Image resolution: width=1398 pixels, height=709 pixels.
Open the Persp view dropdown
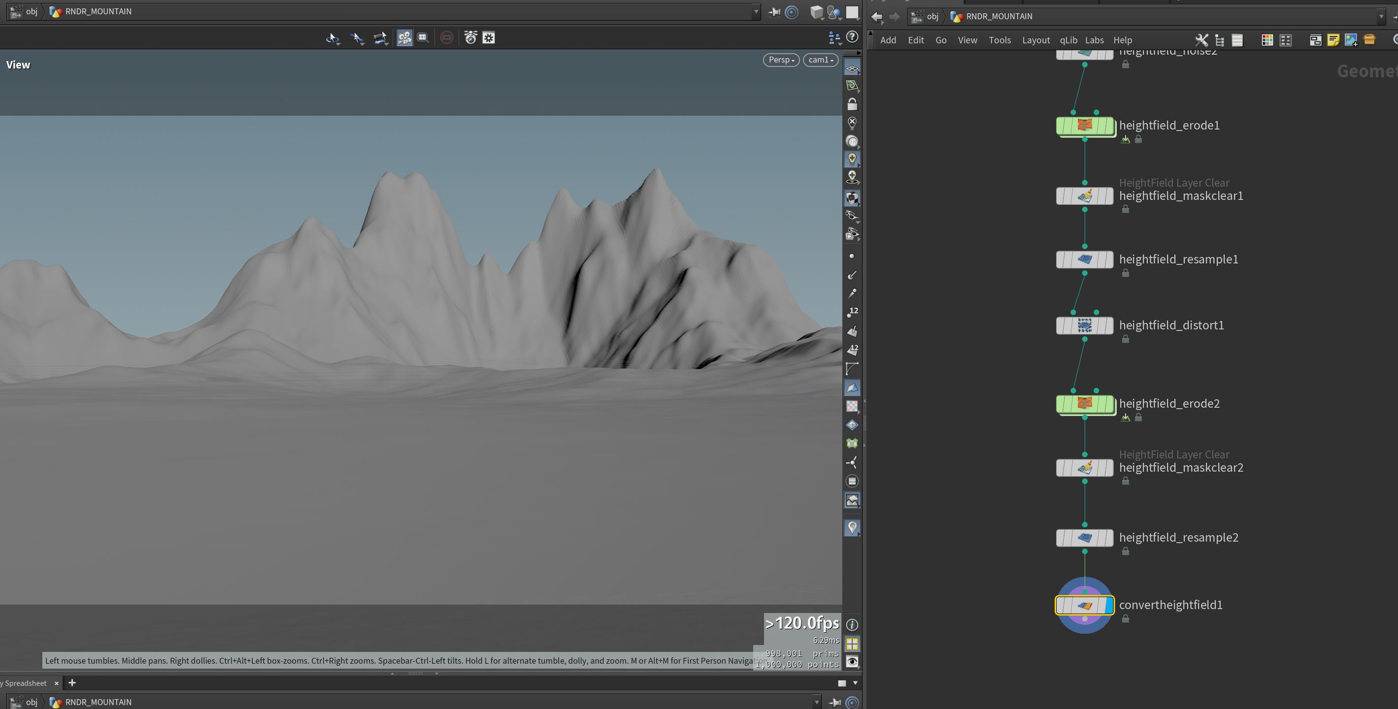click(781, 60)
